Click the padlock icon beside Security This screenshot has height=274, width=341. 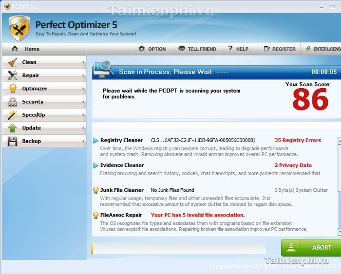13,102
